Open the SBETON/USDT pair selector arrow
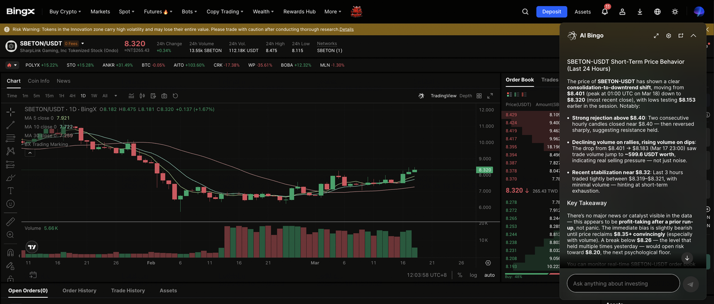 pyautogui.click(x=83, y=43)
